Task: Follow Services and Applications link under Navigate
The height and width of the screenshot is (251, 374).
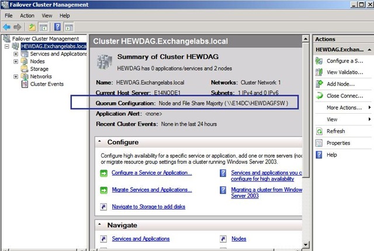Action: pyautogui.click(x=141, y=239)
